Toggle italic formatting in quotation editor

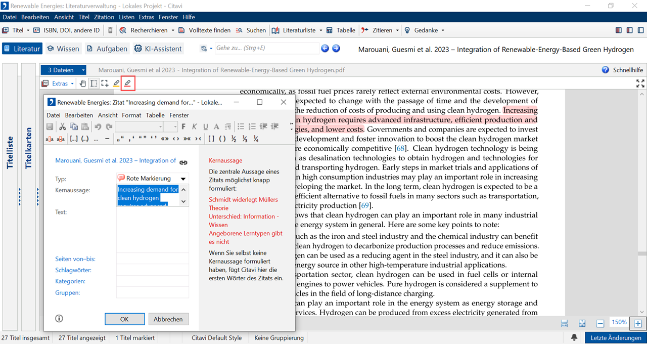click(x=194, y=126)
